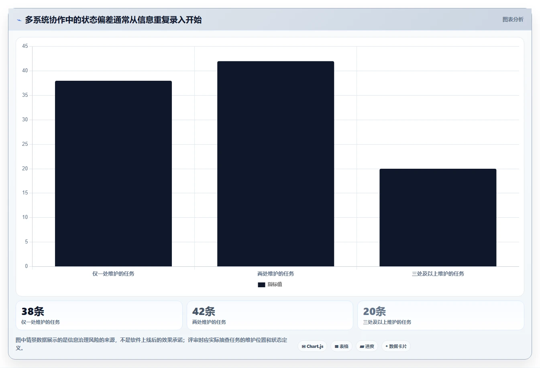Click the bar for 仅一处维护的任务

coord(113,174)
